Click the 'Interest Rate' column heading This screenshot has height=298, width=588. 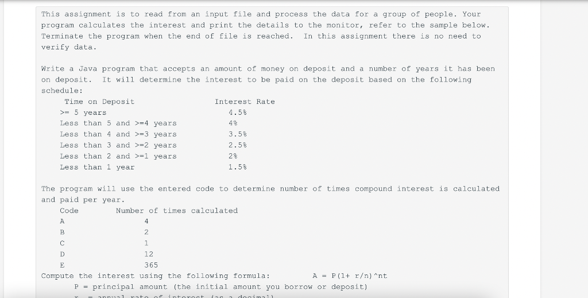click(x=245, y=102)
